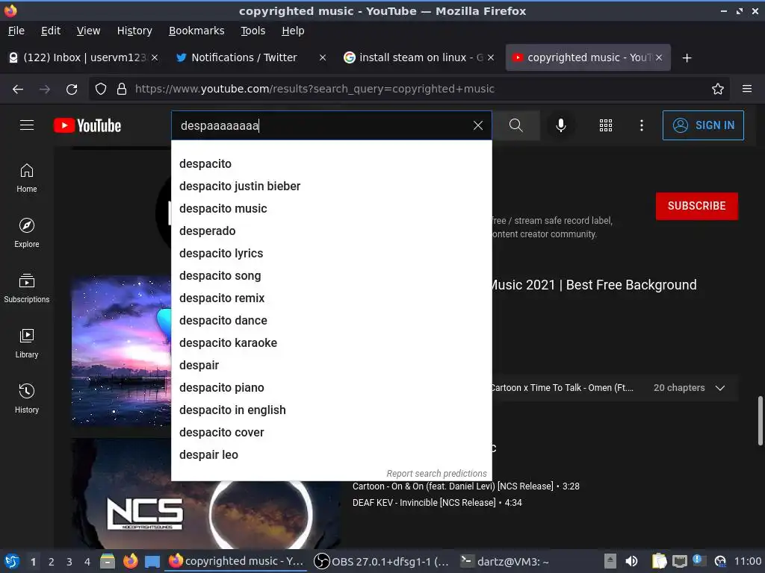
Task: Open the dartz@VM3 terminal taskbar window
Action: 505,561
